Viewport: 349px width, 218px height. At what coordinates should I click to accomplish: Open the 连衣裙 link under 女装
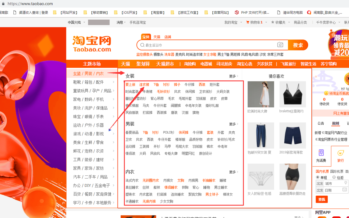(144, 84)
